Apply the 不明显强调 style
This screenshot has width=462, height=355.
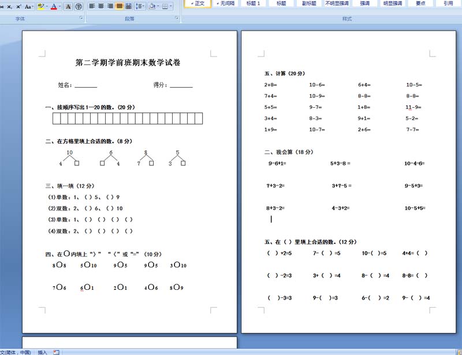337,3
